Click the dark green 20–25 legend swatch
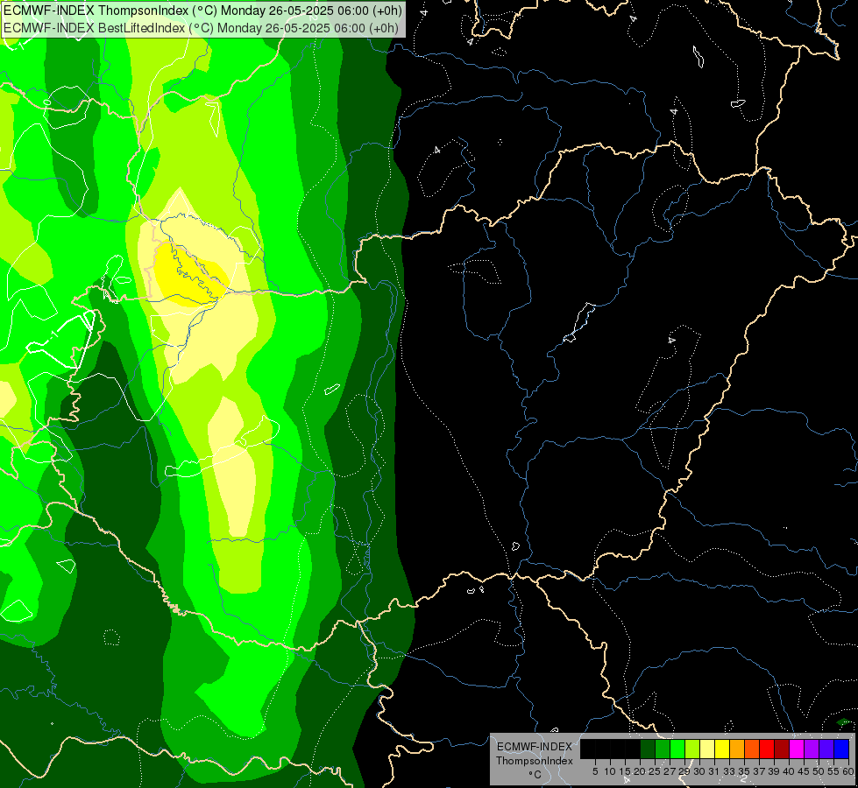 648,749
